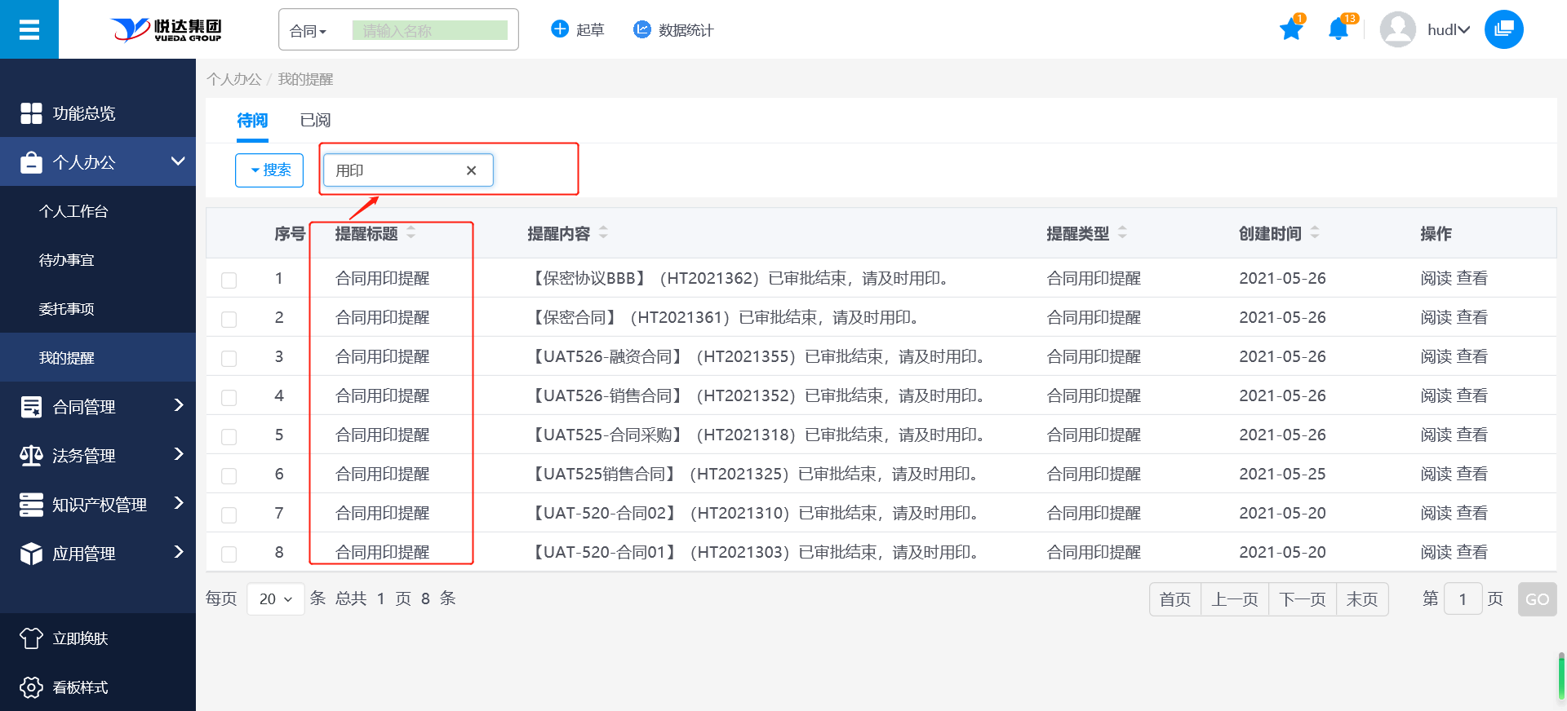
Task: Switch to the 已阅 tab
Action: pyautogui.click(x=315, y=121)
